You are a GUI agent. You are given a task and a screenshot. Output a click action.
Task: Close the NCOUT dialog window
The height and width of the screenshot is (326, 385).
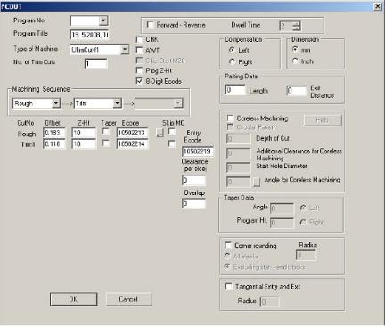click(x=377, y=6)
